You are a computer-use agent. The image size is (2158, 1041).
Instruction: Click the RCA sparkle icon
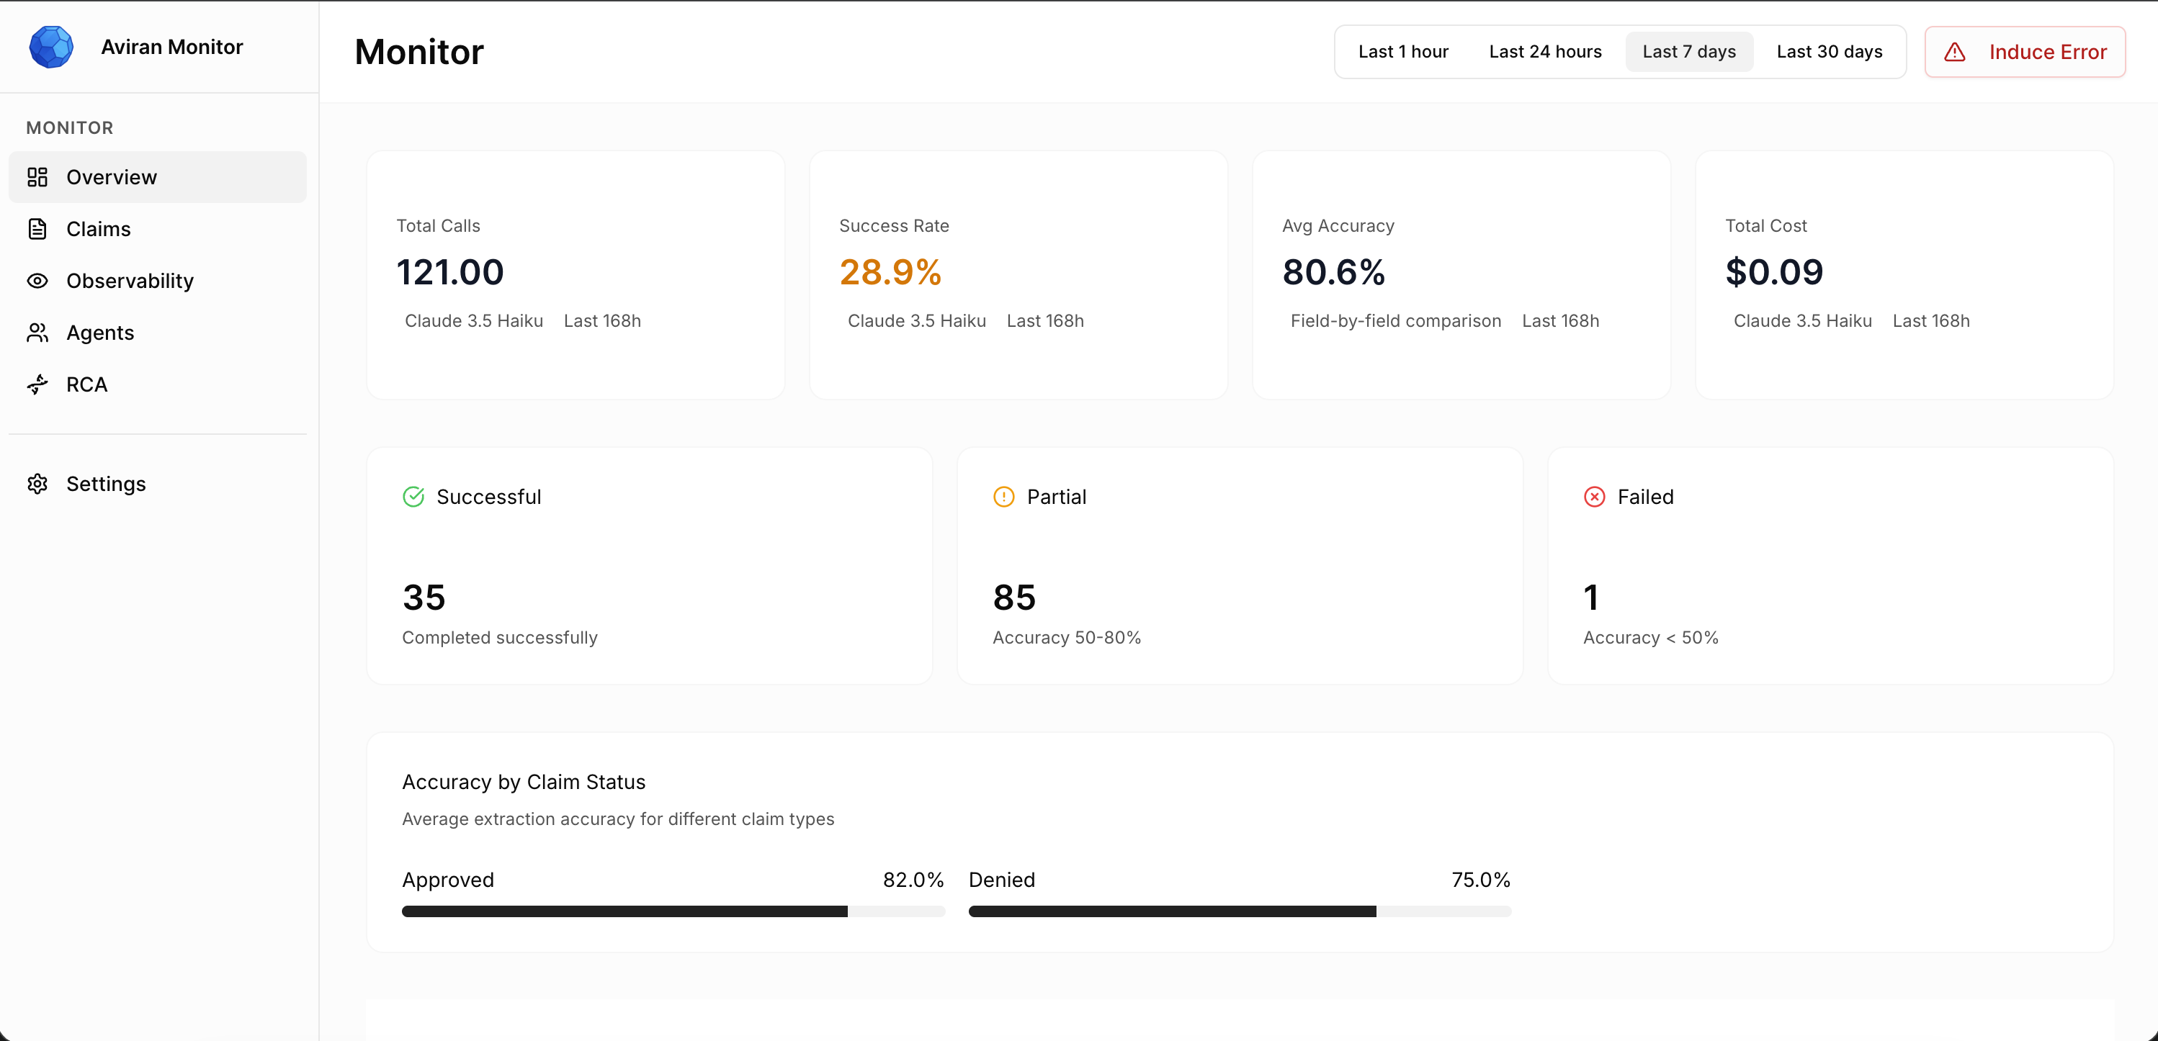tap(37, 384)
